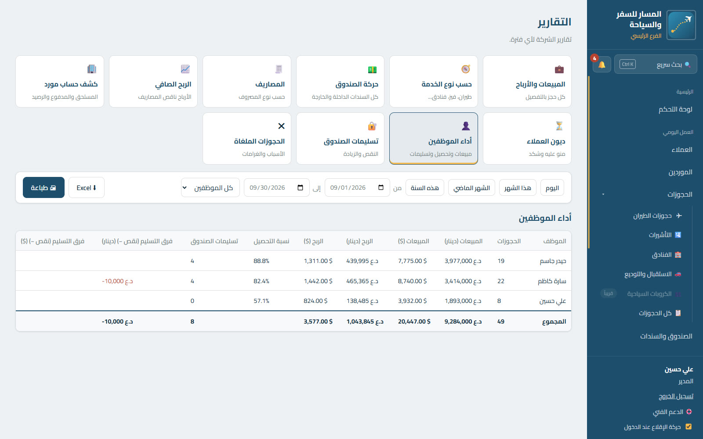Open the حركة الصندوق report card

click(x=340, y=81)
